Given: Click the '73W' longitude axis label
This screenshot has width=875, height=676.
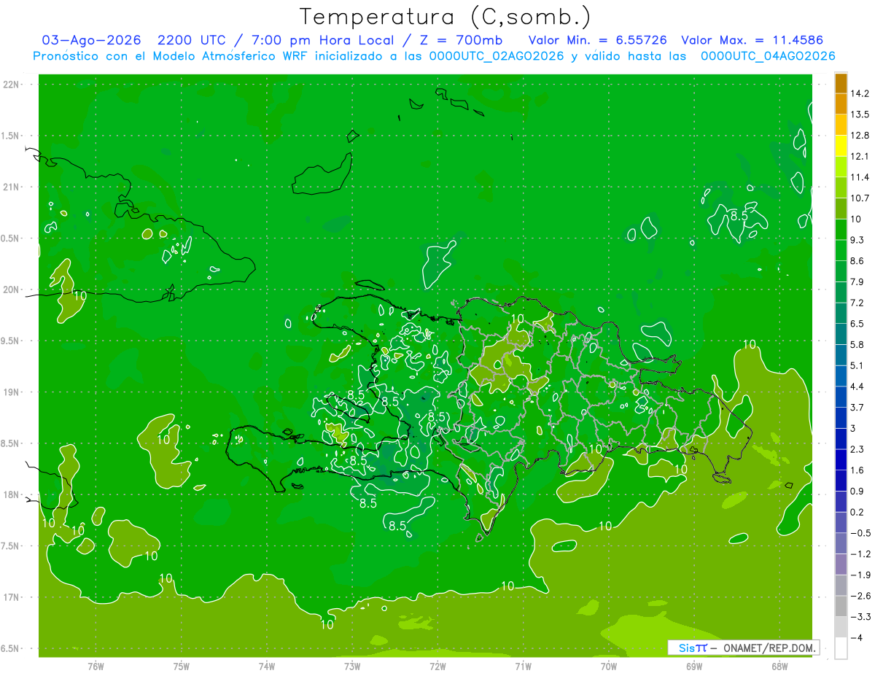Looking at the screenshot, I should tap(352, 666).
